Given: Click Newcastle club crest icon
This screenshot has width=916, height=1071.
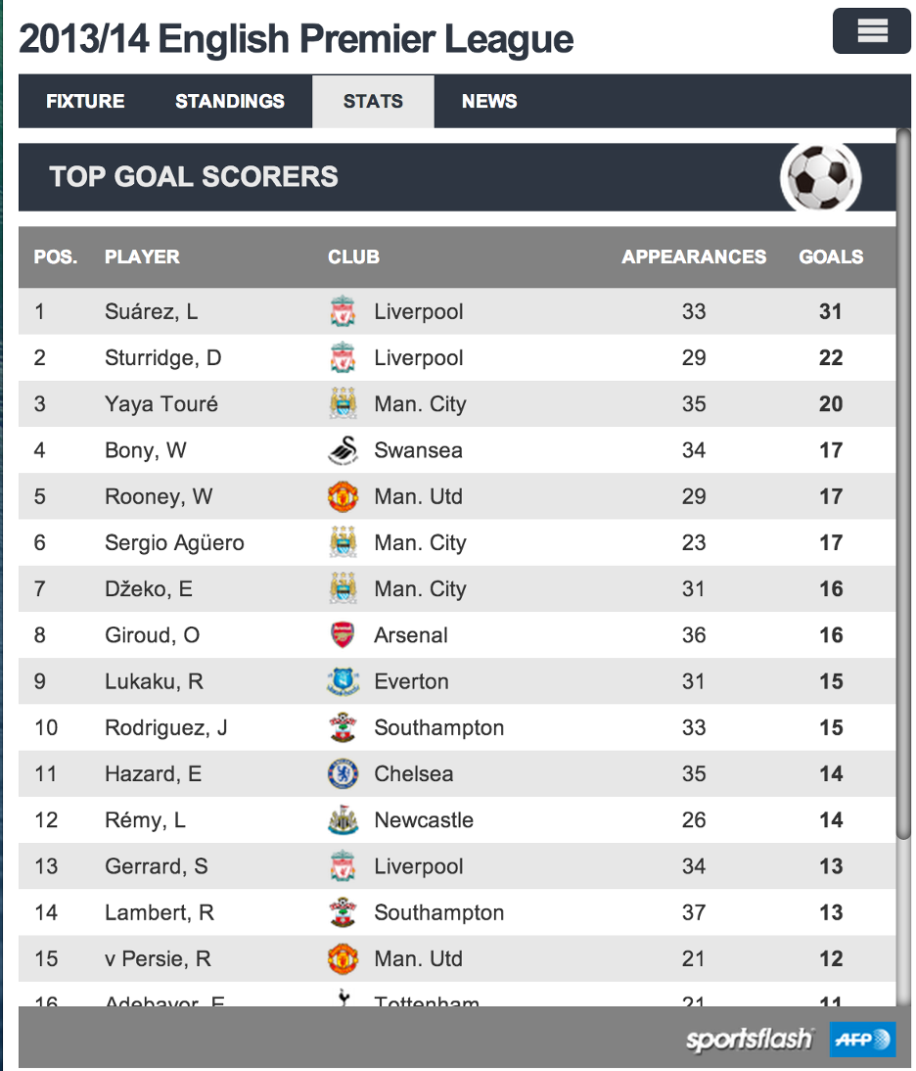Looking at the screenshot, I should pyautogui.click(x=343, y=820).
